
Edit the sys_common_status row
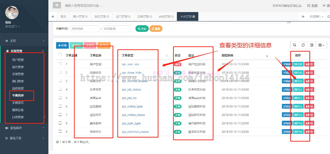tap(287, 132)
